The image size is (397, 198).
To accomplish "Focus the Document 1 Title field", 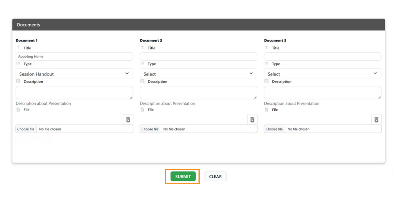I will 74,57.
